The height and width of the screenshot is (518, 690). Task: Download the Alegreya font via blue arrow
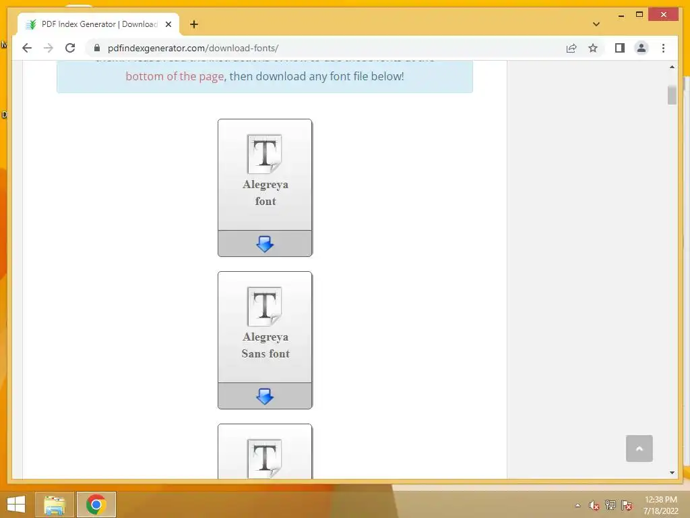pos(265,243)
